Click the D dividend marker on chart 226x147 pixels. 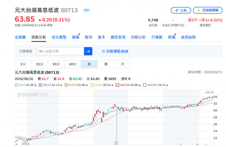[x=116, y=143]
